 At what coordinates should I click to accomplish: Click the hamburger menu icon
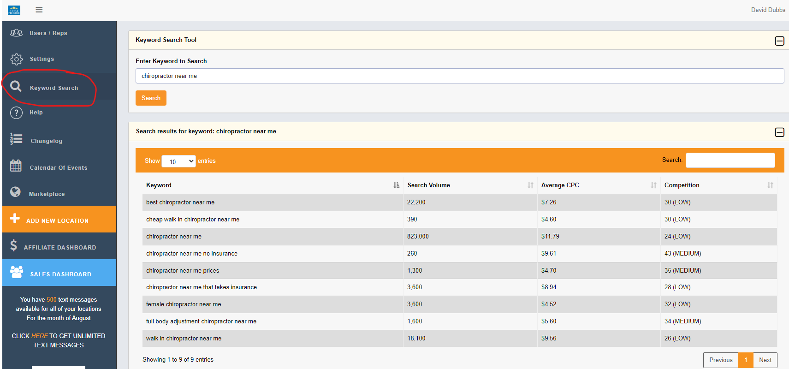click(x=39, y=10)
